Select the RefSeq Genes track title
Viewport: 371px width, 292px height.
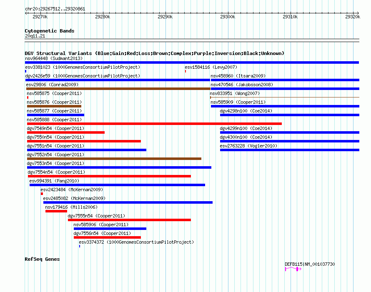42,259
